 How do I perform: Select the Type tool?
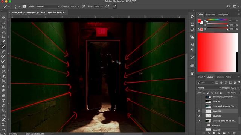point(3,100)
